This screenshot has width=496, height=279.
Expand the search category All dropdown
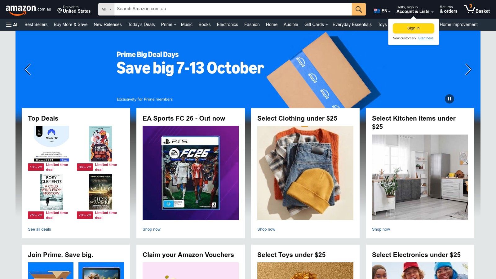click(x=106, y=9)
